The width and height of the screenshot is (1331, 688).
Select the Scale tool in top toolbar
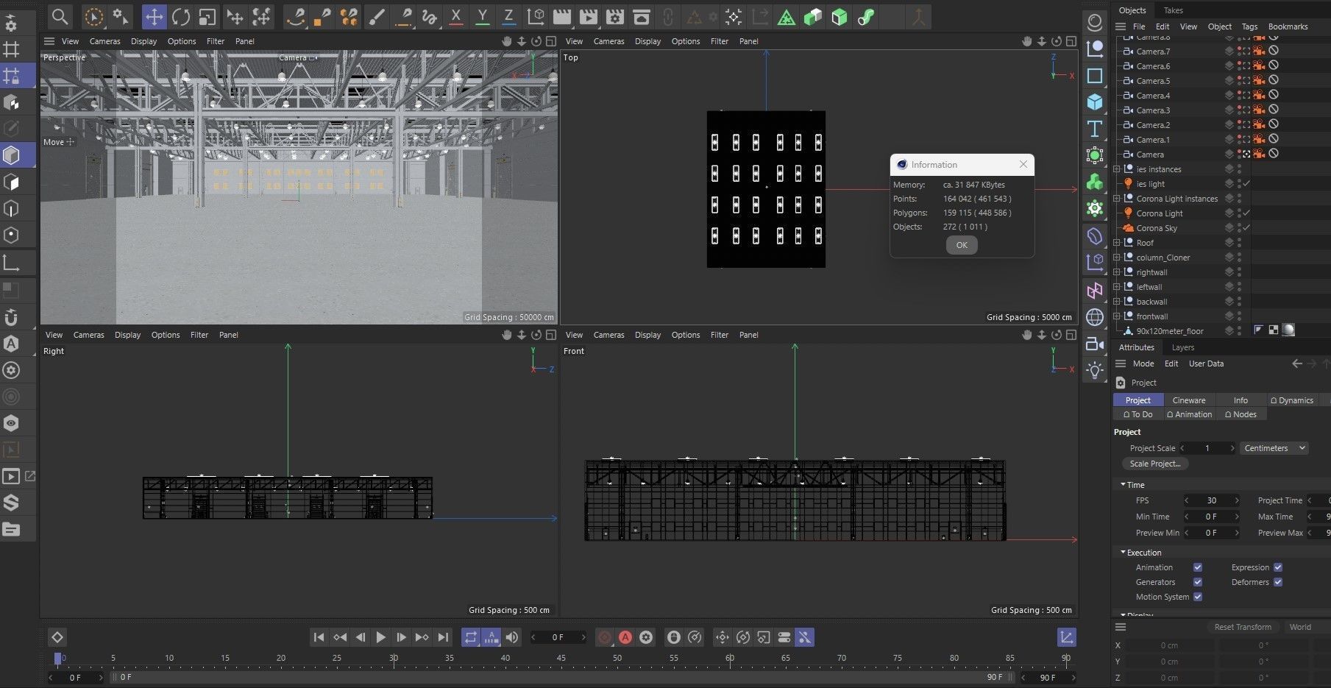(x=207, y=16)
